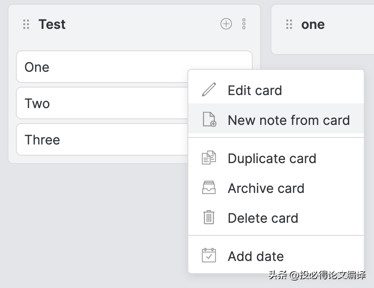
Task: Click the Test list title
Action: point(52,24)
